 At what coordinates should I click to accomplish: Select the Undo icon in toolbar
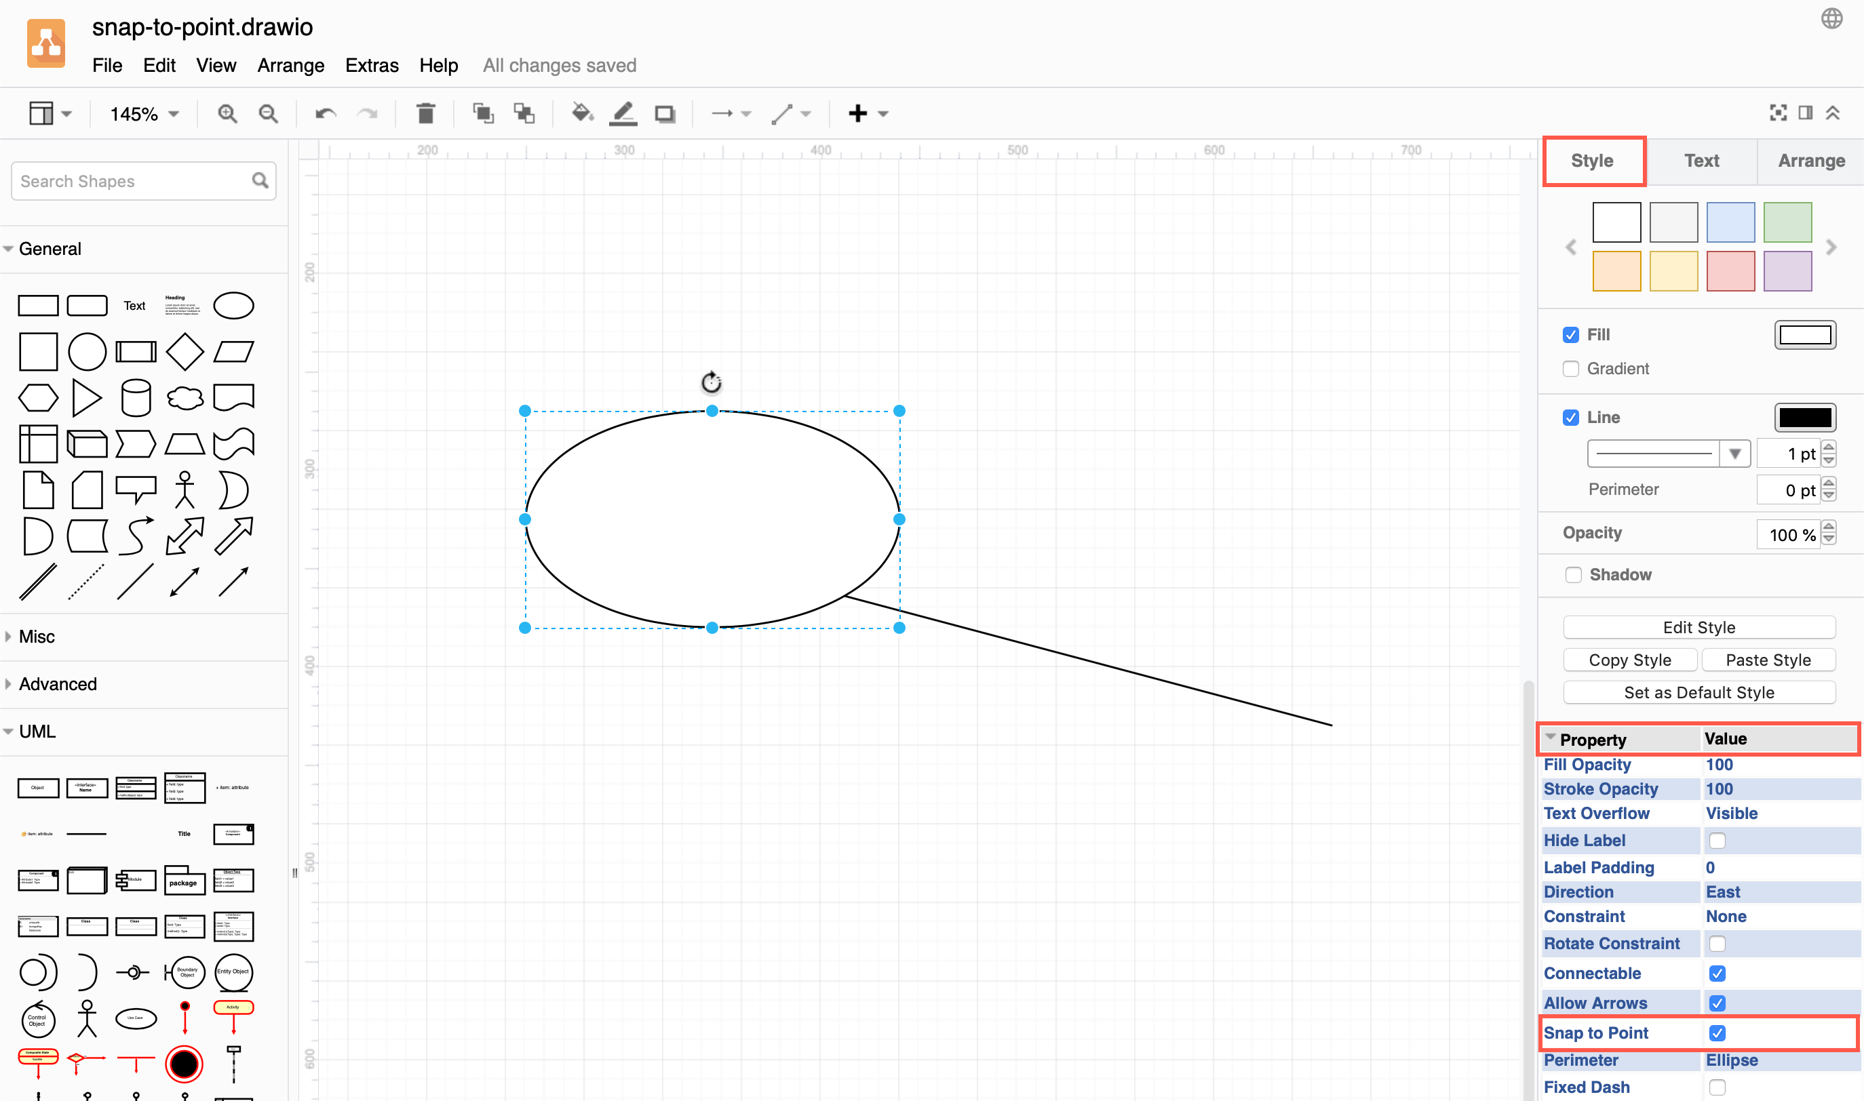pyautogui.click(x=324, y=113)
